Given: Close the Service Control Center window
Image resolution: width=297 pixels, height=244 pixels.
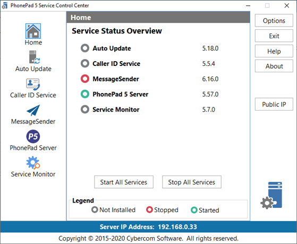Looking at the screenshot, I should 287,6.
